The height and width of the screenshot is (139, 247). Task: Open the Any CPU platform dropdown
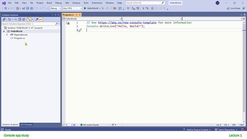pos(72,8)
